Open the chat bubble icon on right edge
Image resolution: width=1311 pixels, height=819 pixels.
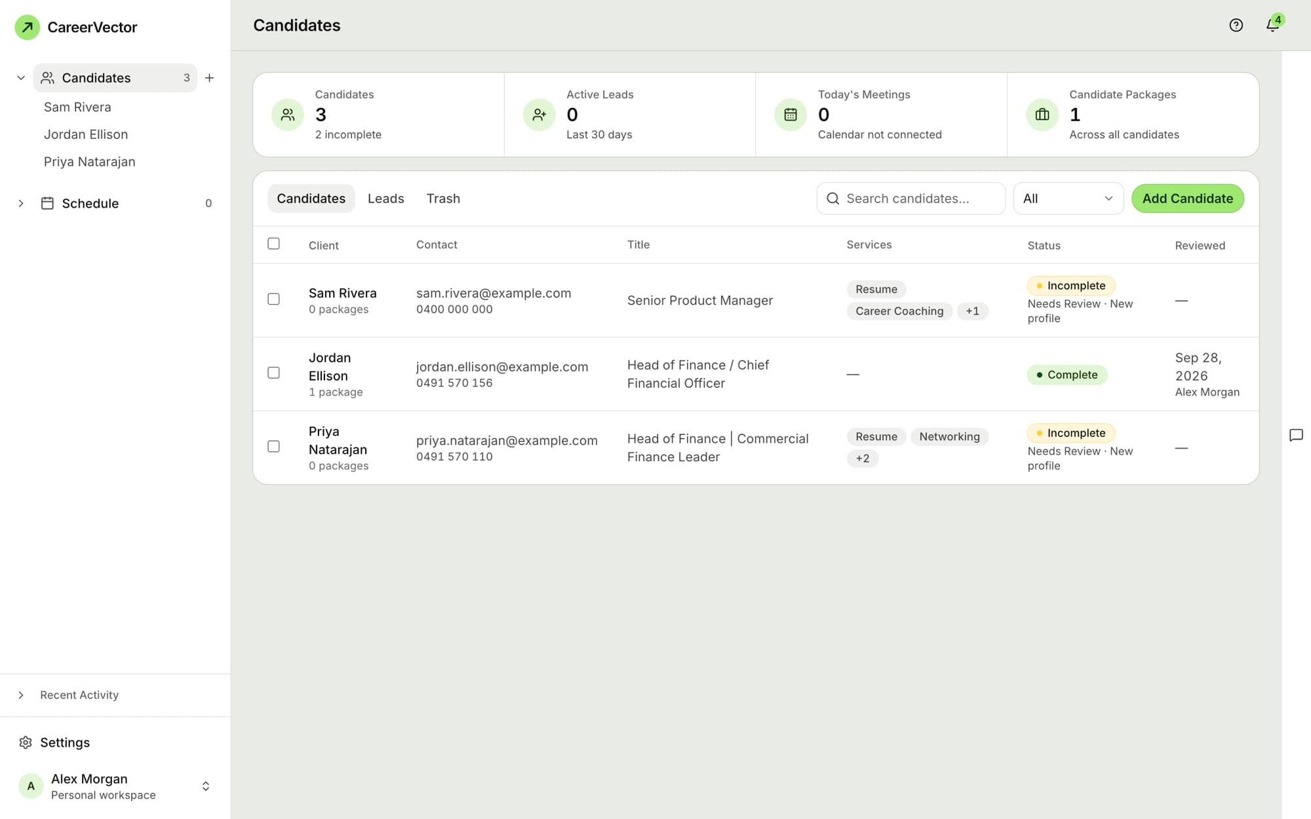(1296, 435)
